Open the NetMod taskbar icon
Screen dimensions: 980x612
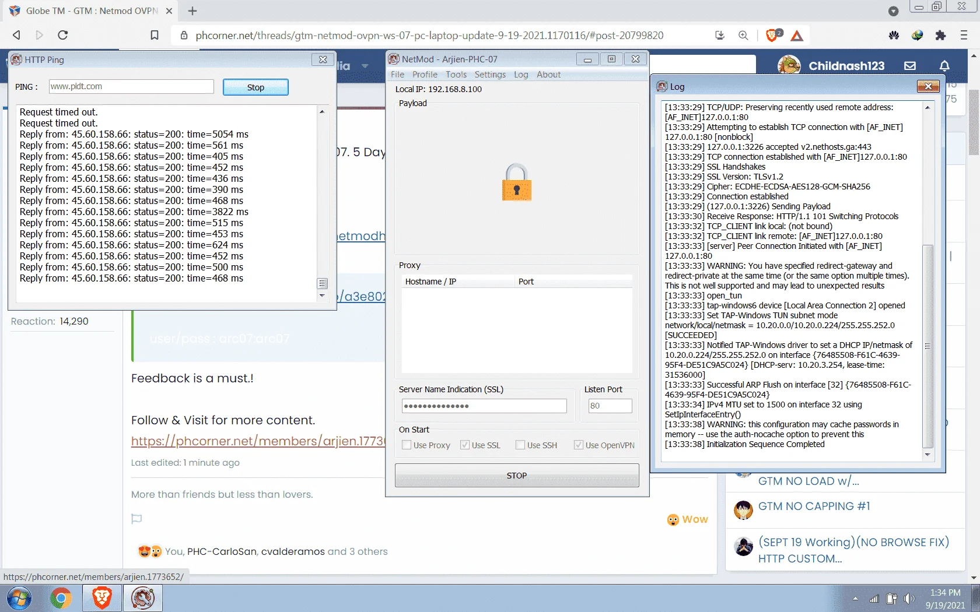pos(142,599)
